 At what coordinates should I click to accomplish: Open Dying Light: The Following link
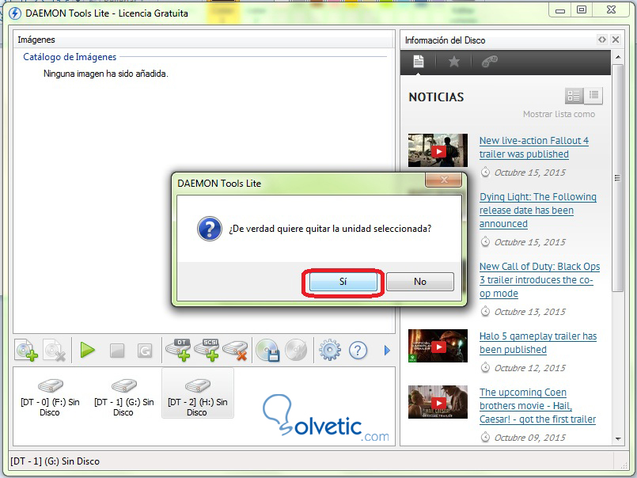(x=538, y=211)
